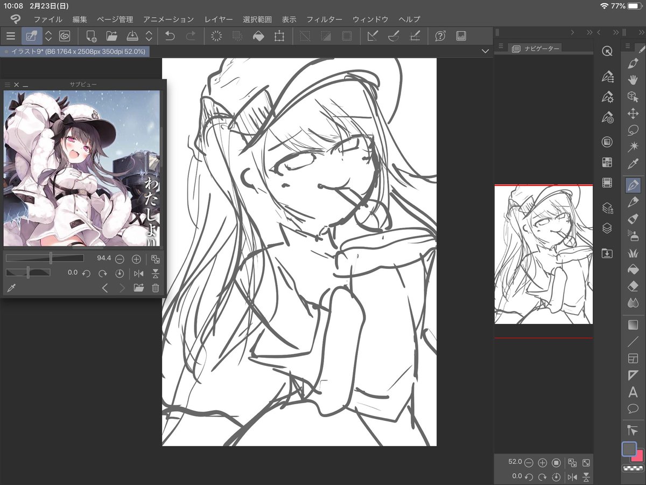Open the ウィンドウ menu

(x=370, y=19)
